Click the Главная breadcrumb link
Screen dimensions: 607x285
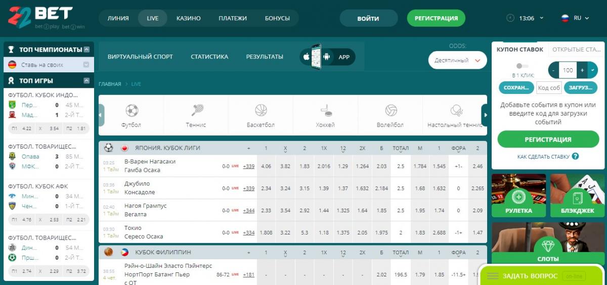point(110,84)
